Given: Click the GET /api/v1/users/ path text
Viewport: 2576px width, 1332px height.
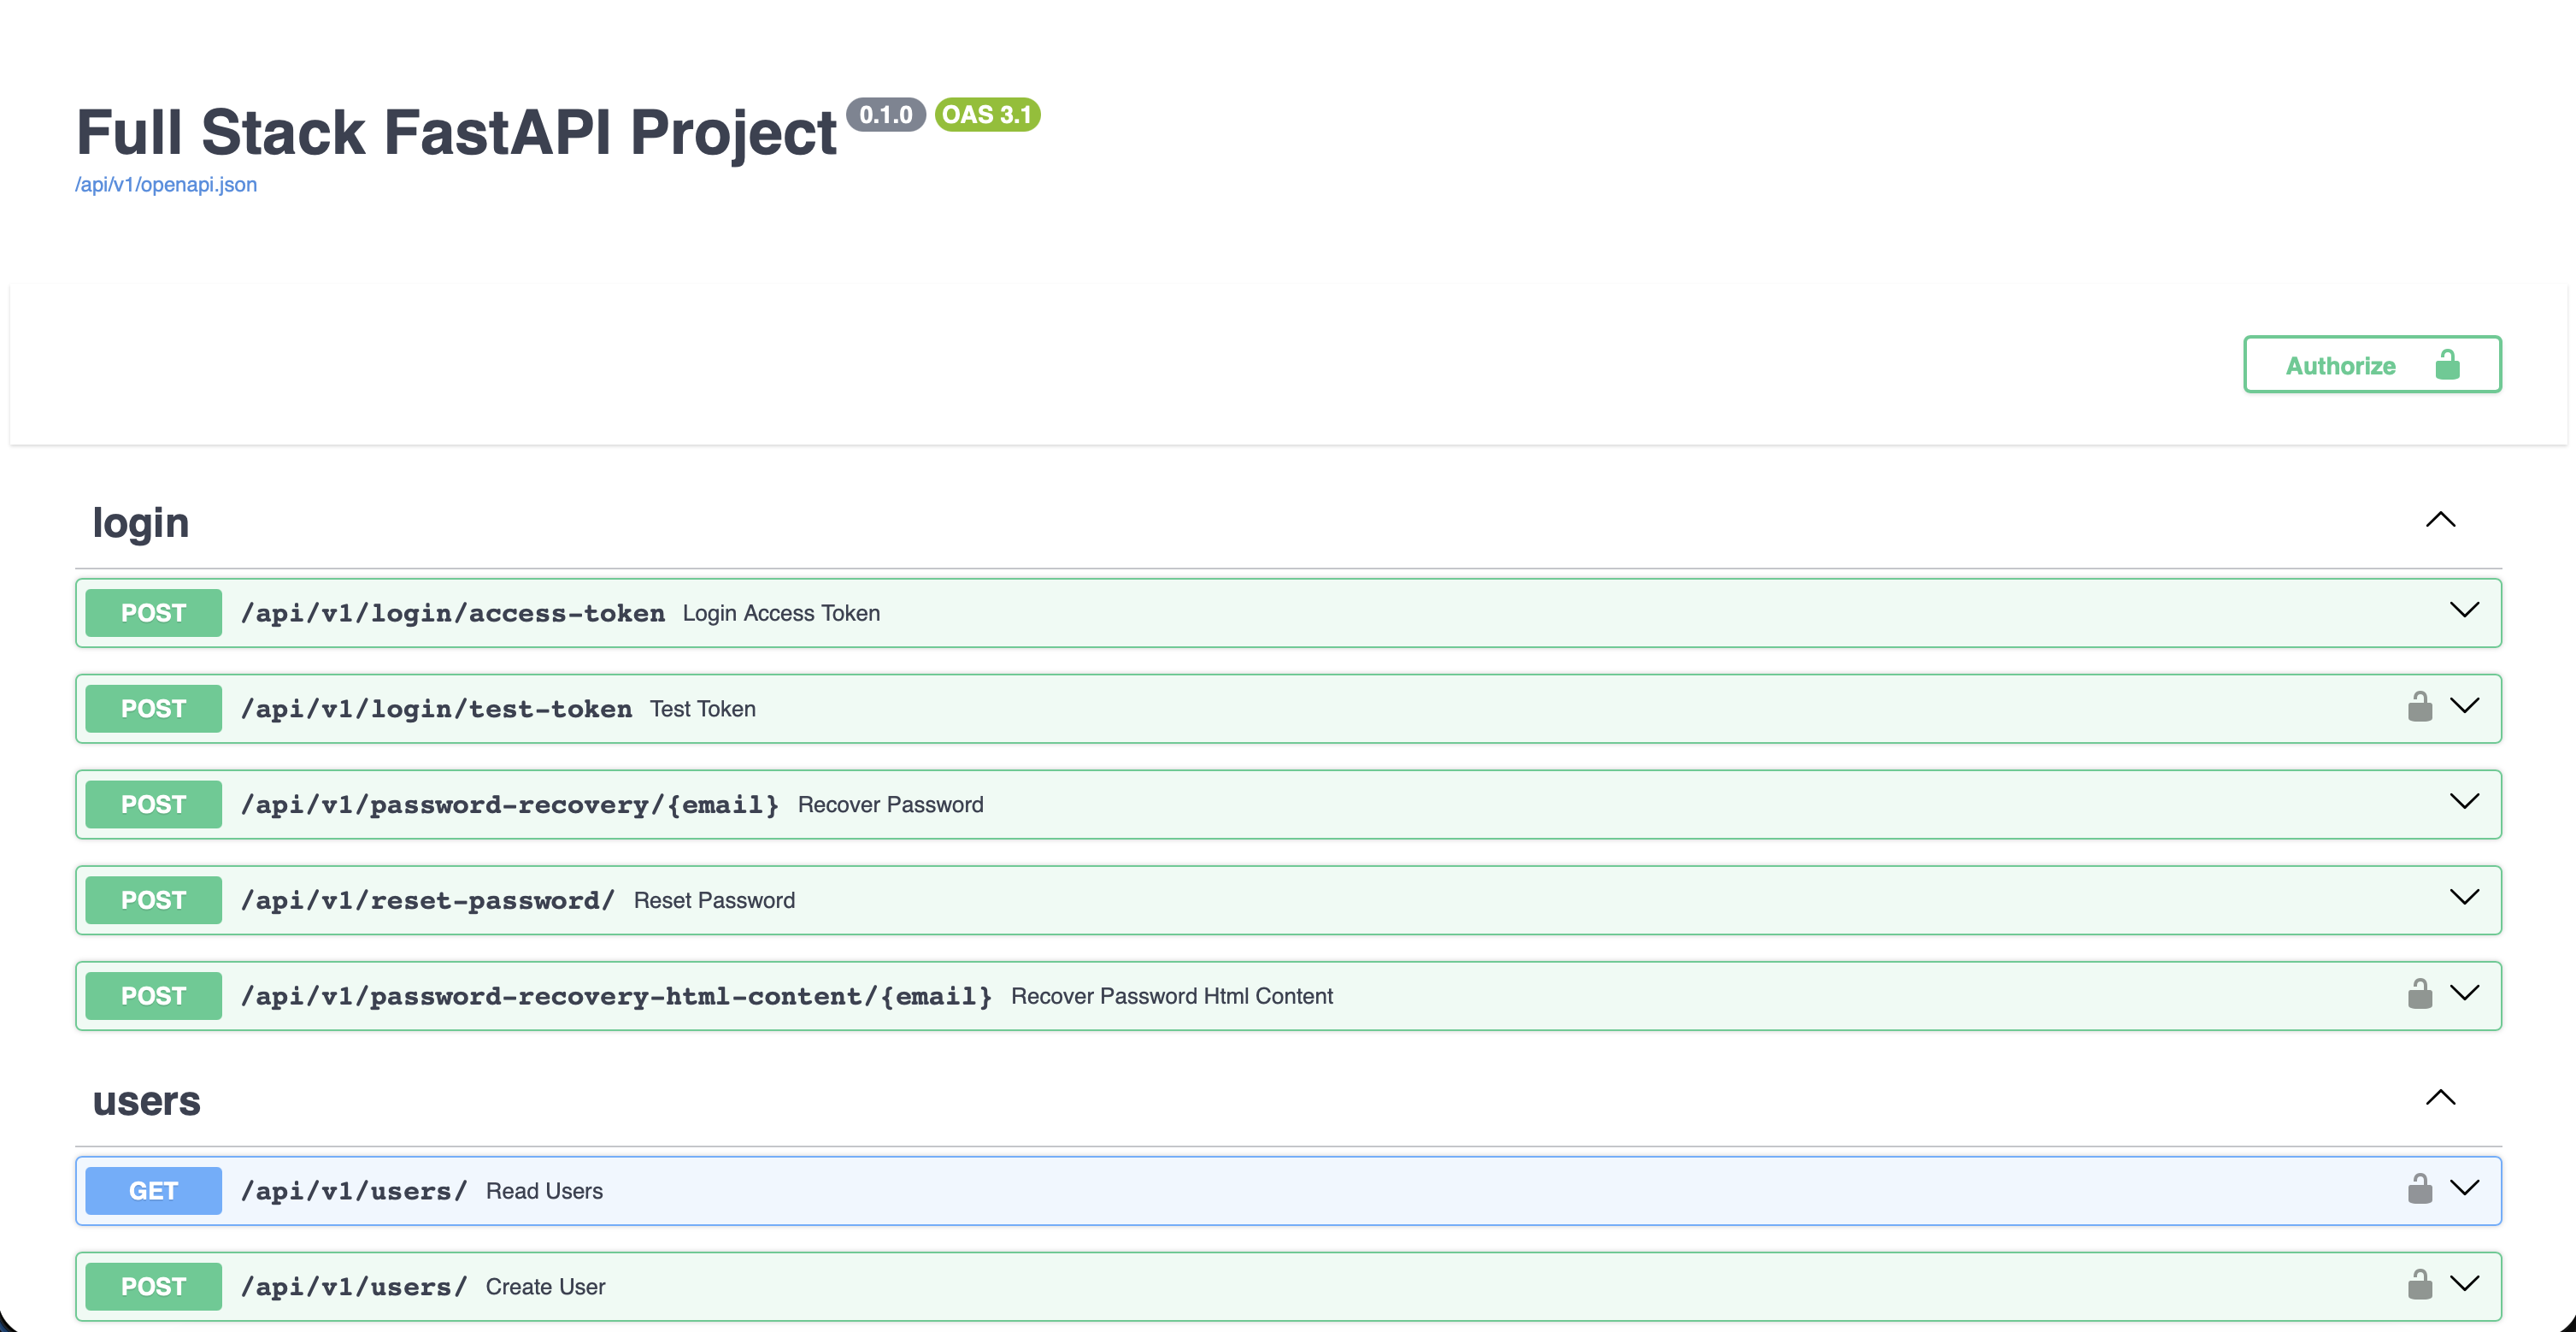Looking at the screenshot, I should [x=354, y=1192].
